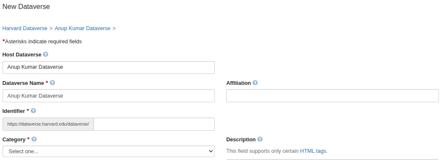Click the 'Identifier' field label

point(14,111)
